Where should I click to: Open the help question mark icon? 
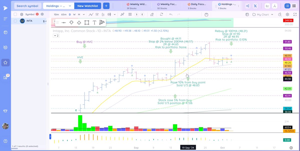(x=5, y=141)
